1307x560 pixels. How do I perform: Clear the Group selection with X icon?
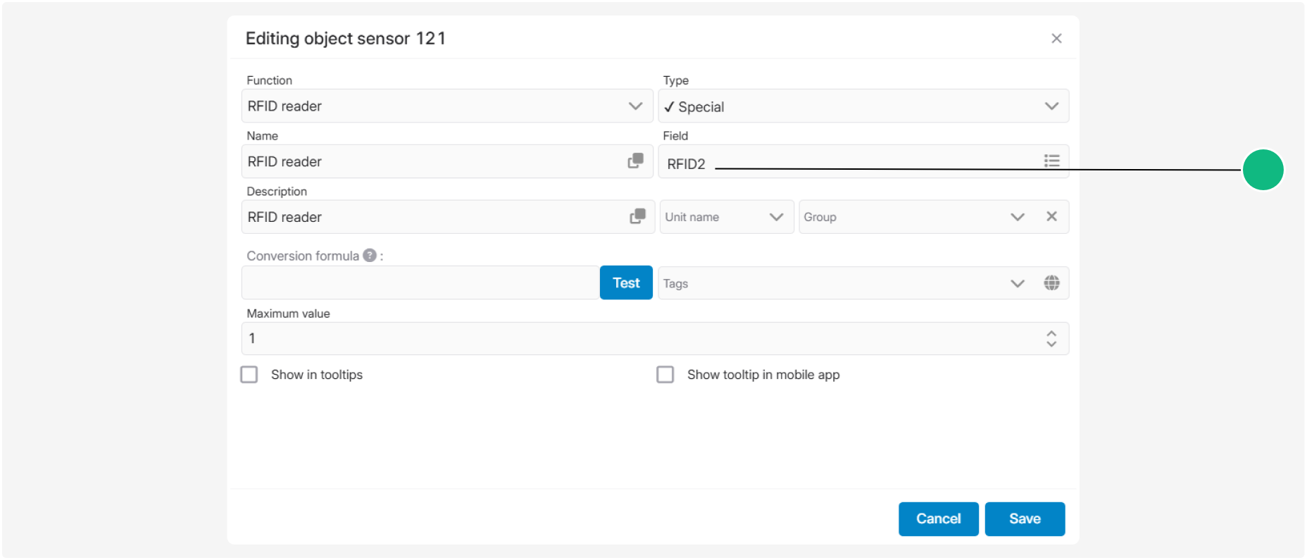tap(1051, 216)
